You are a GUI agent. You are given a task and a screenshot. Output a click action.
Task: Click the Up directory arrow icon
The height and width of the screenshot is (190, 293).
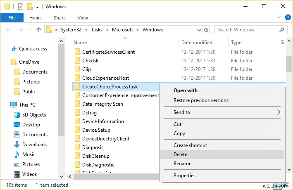point(39,30)
